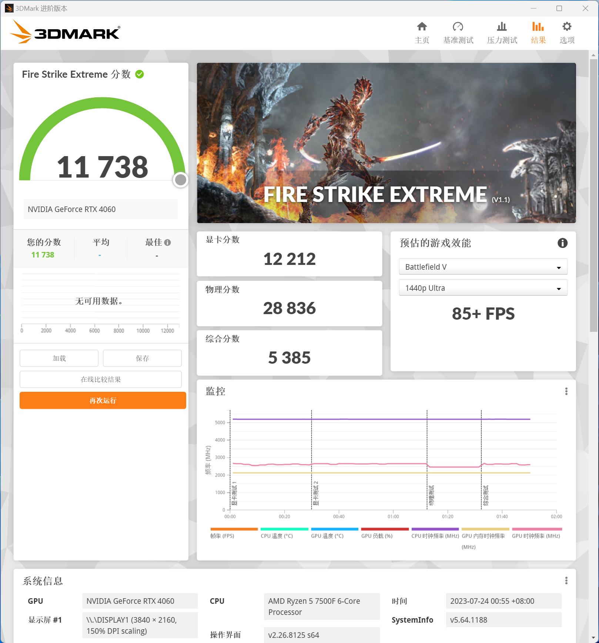This screenshot has height=643, width=599.
Task: Expand the Battlefield V game dropdown
Action: point(483,267)
